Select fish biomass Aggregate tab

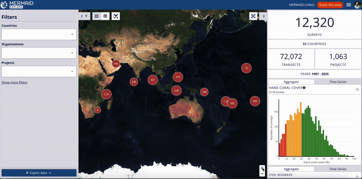[x=291, y=169]
